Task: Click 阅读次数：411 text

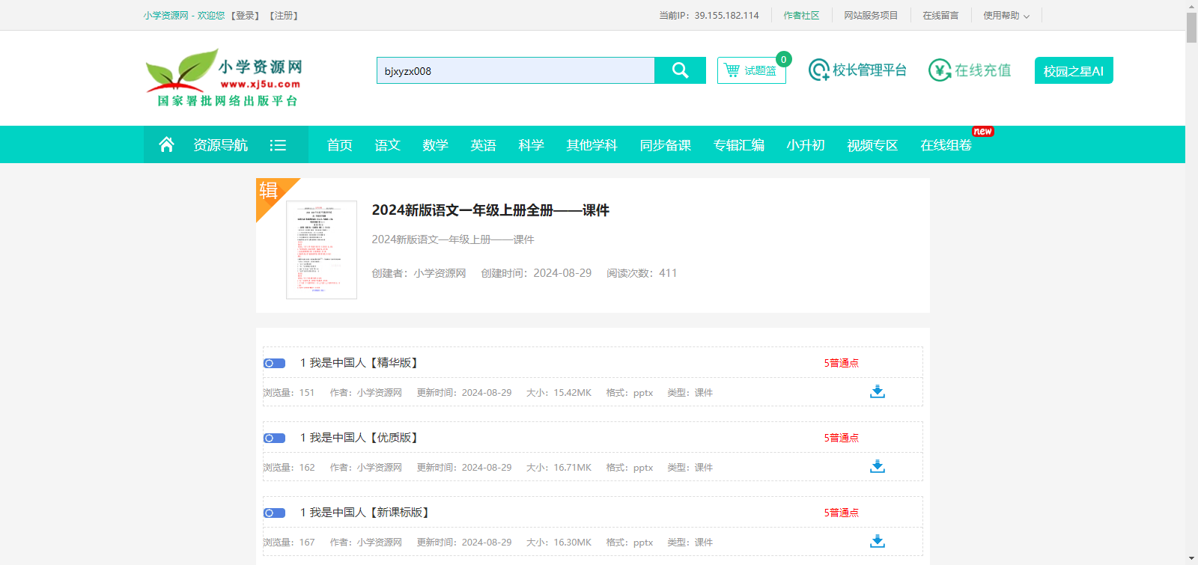Action: [x=642, y=273]
